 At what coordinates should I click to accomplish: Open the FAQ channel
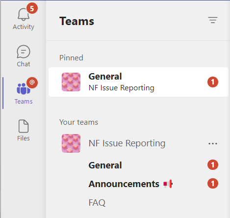point(97,203)
